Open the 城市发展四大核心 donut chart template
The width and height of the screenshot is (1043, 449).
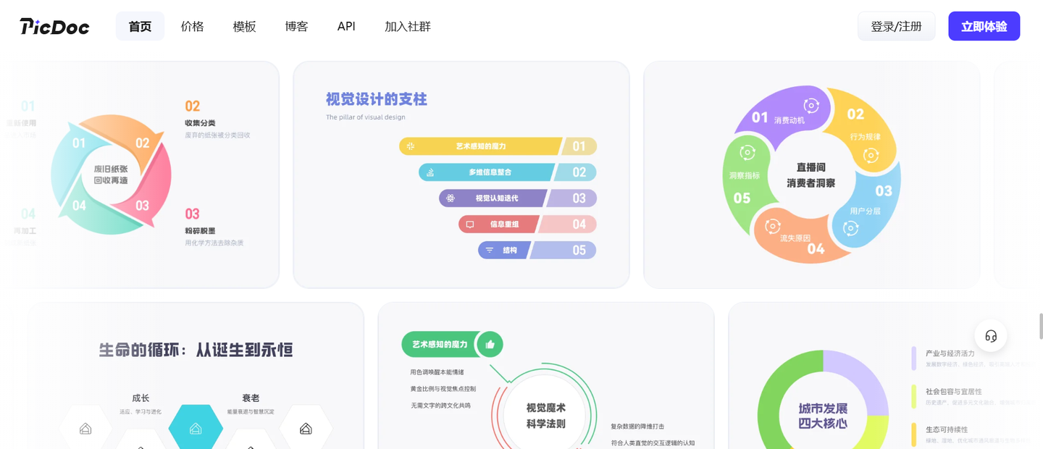click(x=823, y=416)
